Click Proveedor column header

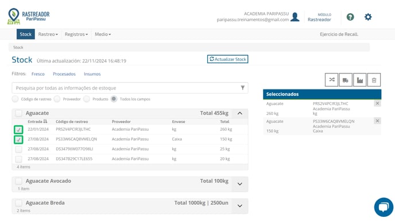pos(121,122)
